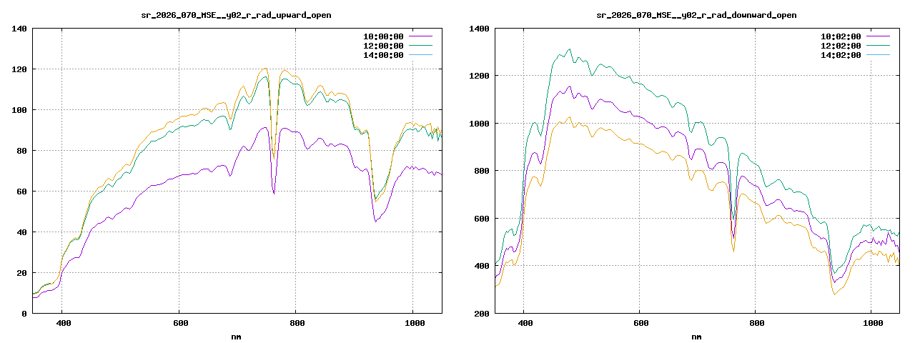915x343 pixels.
Task: Click the line sample beside 14:02:00 legend entry
Action: tap(878, 55)
